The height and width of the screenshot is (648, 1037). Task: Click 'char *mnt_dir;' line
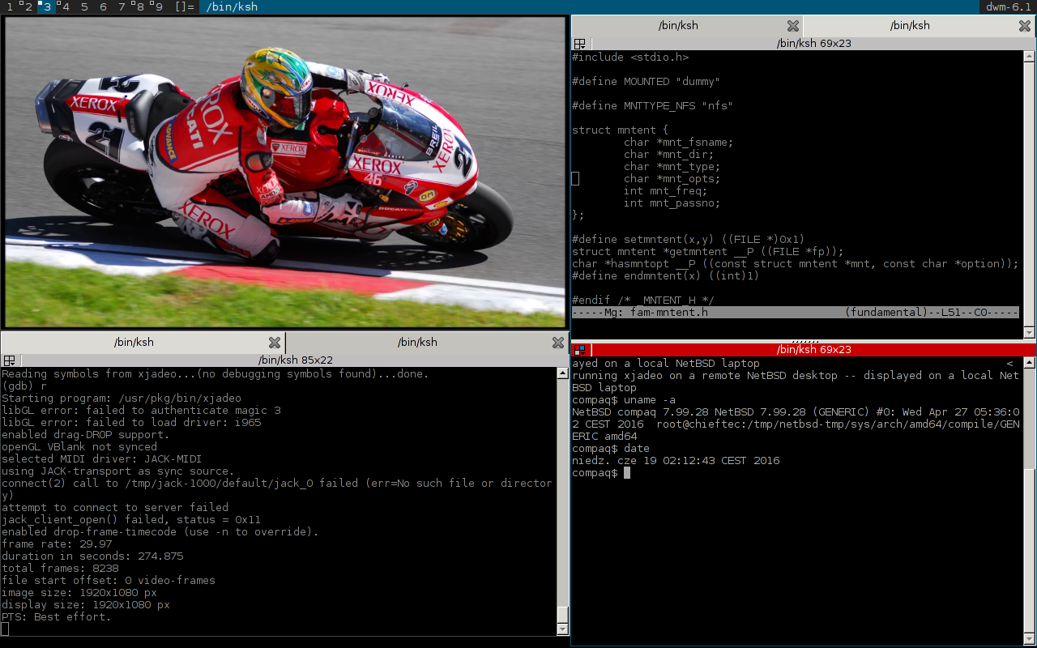pyautogui.click(x=668, y=154)
